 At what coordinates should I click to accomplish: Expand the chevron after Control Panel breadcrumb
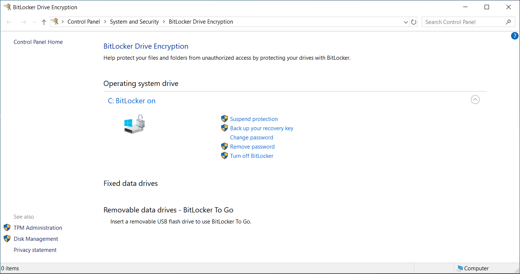105,22
